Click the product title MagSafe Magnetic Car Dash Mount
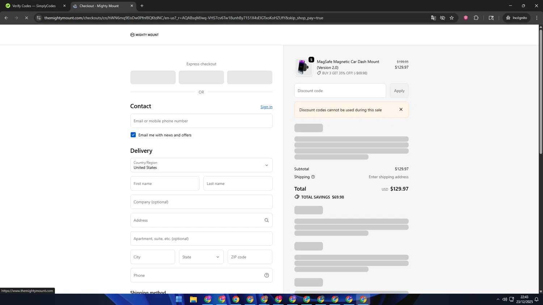The image size is (543, 305). [348, 64]
